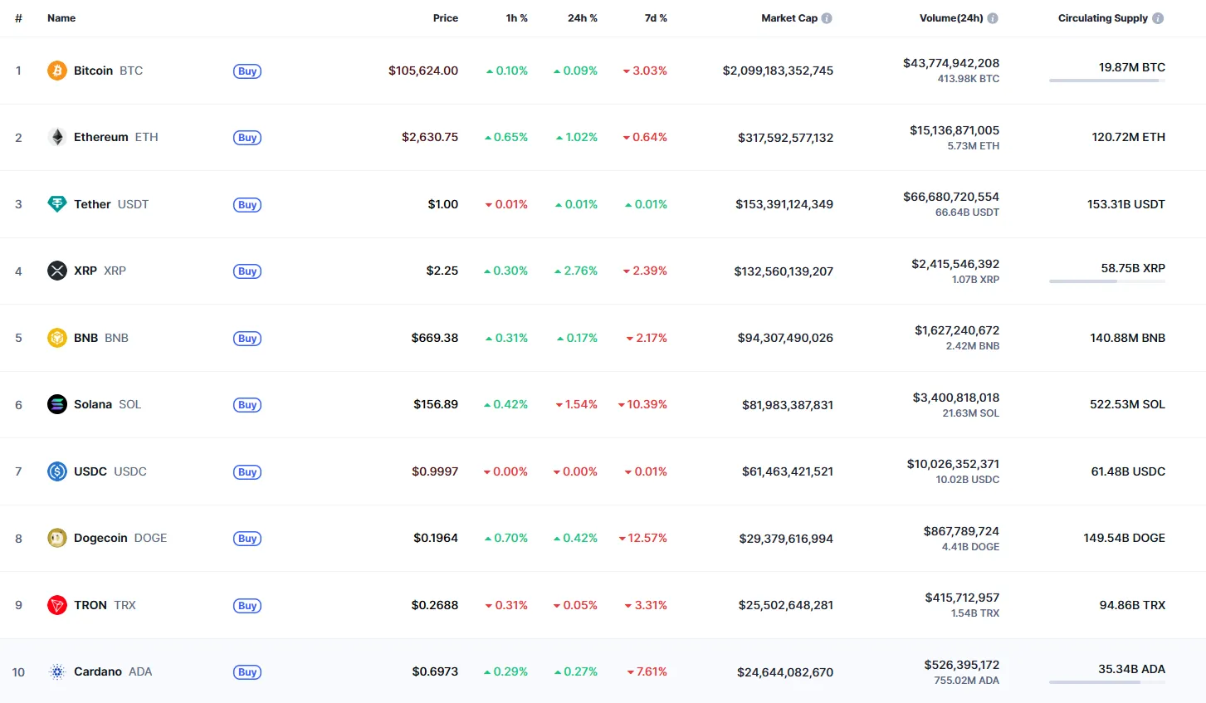Sort by the 1h % column header
The width and height of the screenshot is (1206, 703).
click(517, 18)
